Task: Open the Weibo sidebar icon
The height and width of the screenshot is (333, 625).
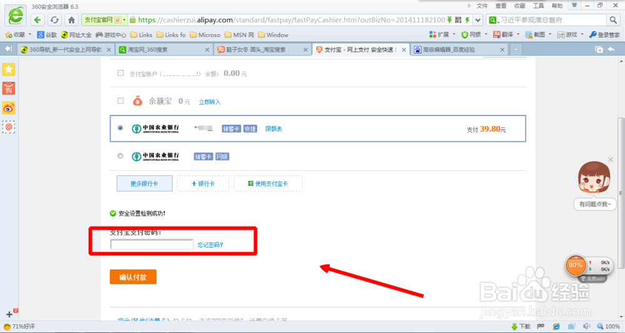Action: (x=9, y=108)
